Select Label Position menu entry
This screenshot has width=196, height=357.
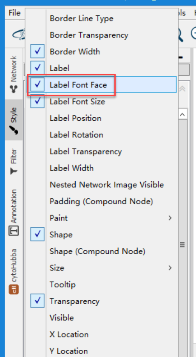[75, 118]
